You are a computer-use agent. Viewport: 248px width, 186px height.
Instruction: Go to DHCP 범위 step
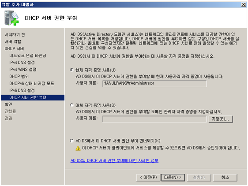[19, 76]
